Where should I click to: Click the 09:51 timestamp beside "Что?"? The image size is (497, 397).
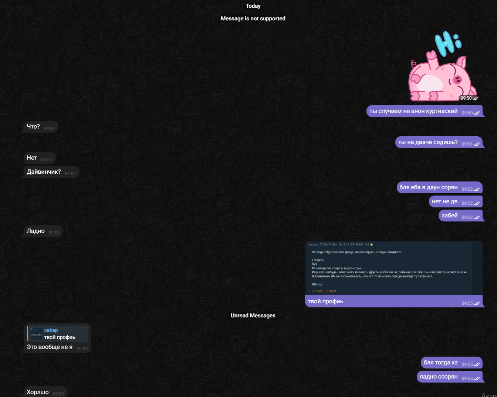click(x=49, y=129)
